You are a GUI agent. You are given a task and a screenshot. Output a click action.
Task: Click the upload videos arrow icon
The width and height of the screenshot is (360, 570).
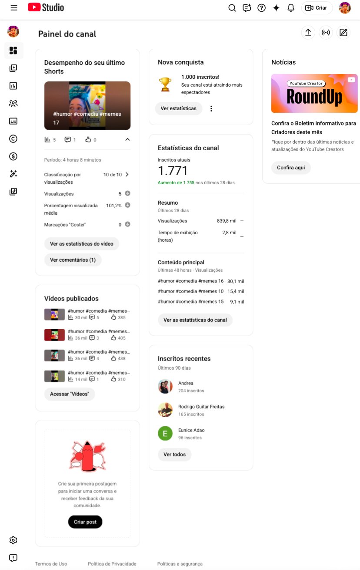click(x=308, y=33)
